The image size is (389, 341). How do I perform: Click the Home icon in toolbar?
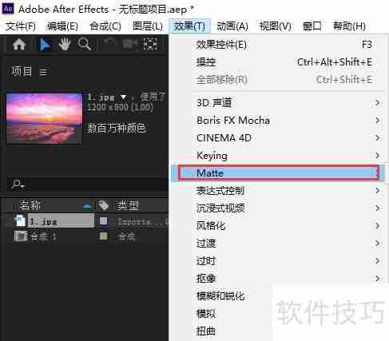[x=19, y=45]
